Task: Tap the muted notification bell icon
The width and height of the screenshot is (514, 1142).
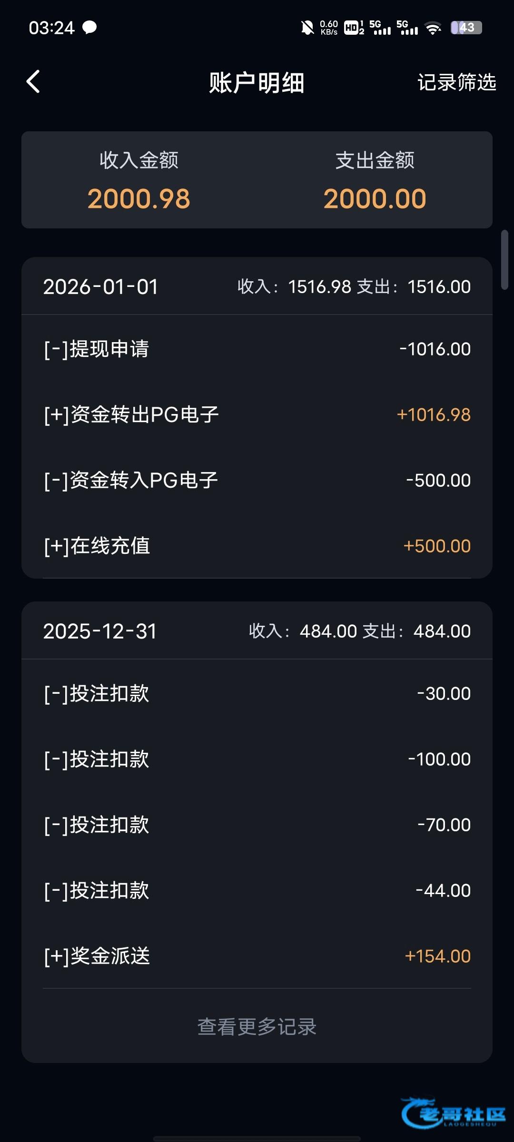Action: pos(307,28)
